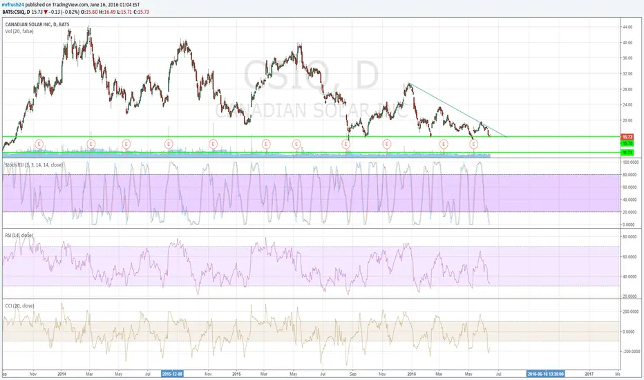Screen dimensions: 644x380
Task: Click the 200.0000 CCI axis value
Action: click(x=630, y=312)
